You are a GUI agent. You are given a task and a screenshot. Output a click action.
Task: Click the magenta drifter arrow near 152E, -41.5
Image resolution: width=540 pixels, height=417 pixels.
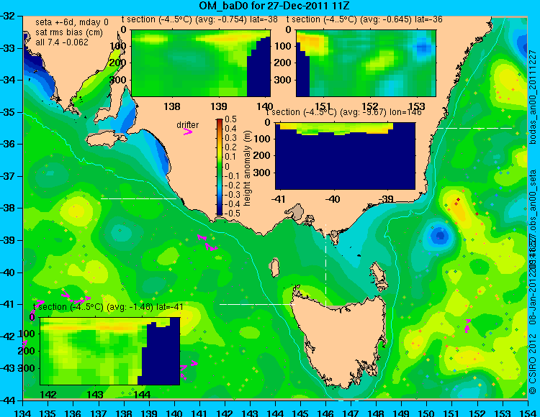tap(467, 326)
